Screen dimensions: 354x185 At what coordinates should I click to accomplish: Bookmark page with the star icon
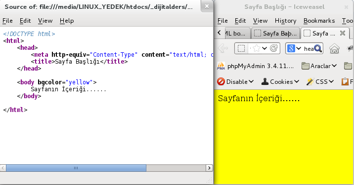tap(257, 48)
